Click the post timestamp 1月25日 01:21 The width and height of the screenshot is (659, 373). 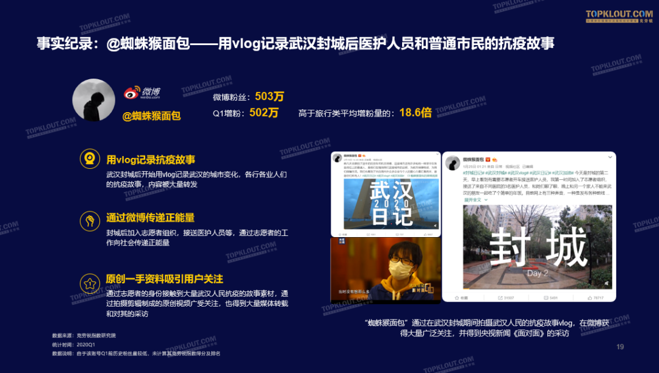pos(474,166)
